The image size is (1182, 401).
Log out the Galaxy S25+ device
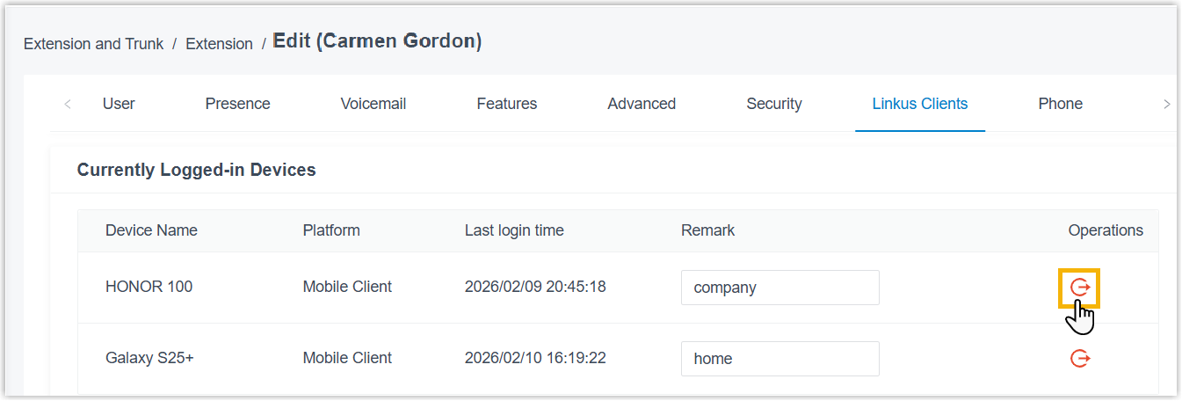coord(1080,359)
